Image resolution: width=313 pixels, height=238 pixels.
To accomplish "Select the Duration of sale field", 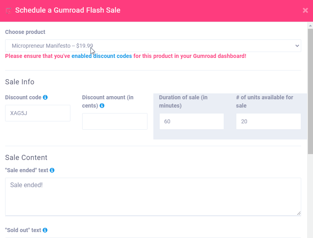I will point(191,121).
